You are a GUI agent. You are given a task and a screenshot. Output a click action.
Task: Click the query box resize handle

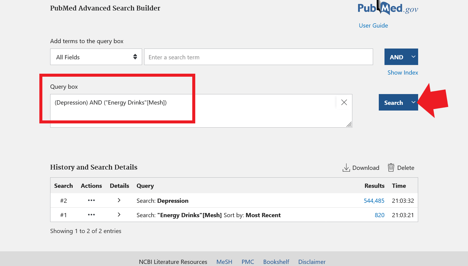tap(349, 125)
